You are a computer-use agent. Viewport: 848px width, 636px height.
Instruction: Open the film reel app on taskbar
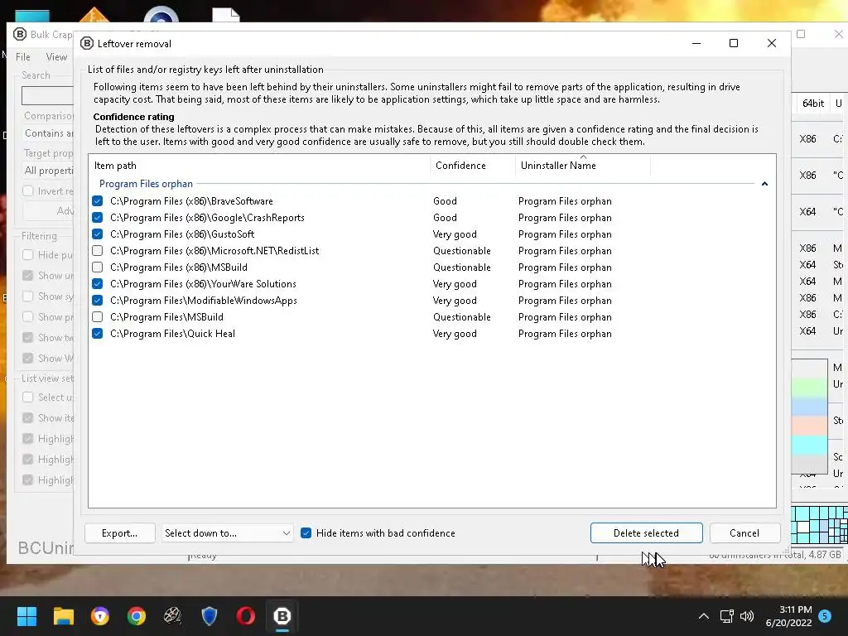[x=172, y=616]
